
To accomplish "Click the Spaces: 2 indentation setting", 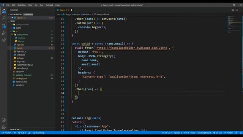I will (x=178, y=133).
